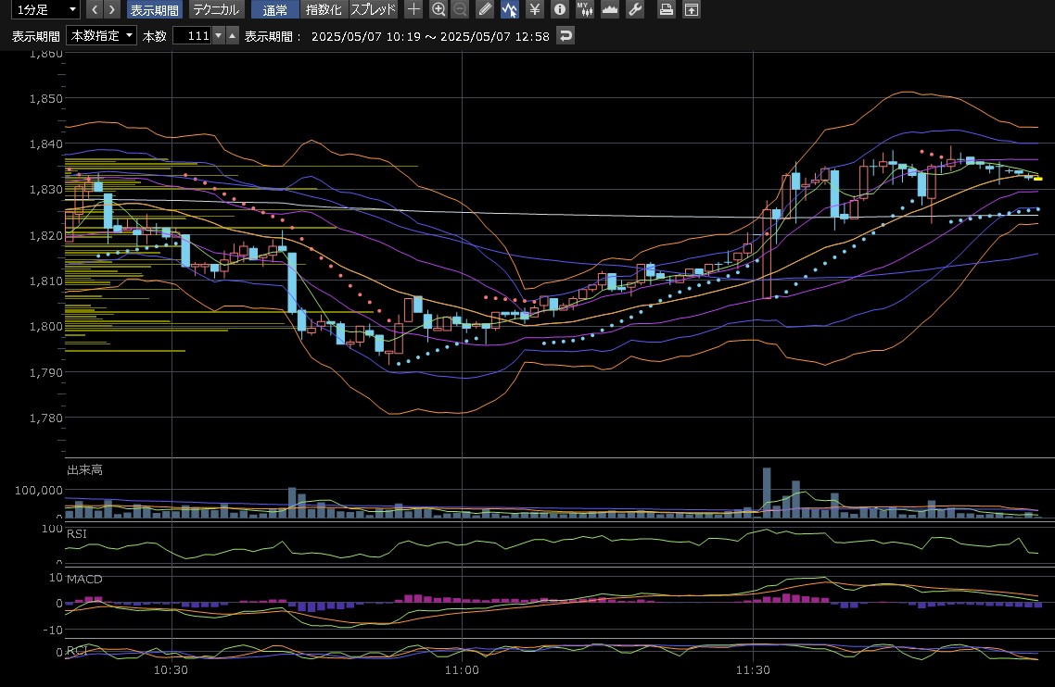
Task: Go to next period with right arrow
Action: pos(112,9)
